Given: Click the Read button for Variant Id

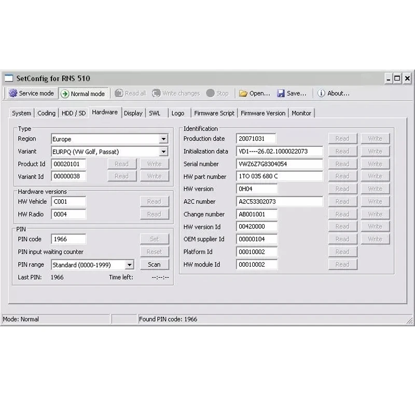Looking at the screenshot, I should (122, 176).
